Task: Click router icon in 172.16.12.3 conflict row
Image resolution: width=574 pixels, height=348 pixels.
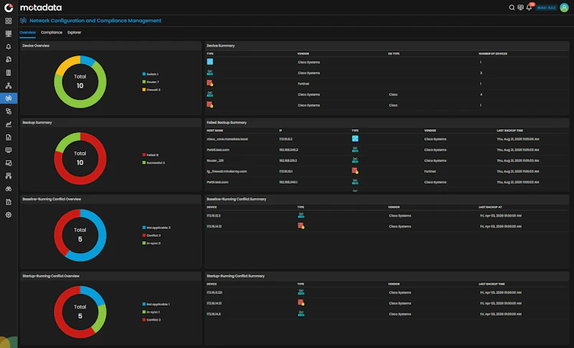Action: click(x=301, y=215)
